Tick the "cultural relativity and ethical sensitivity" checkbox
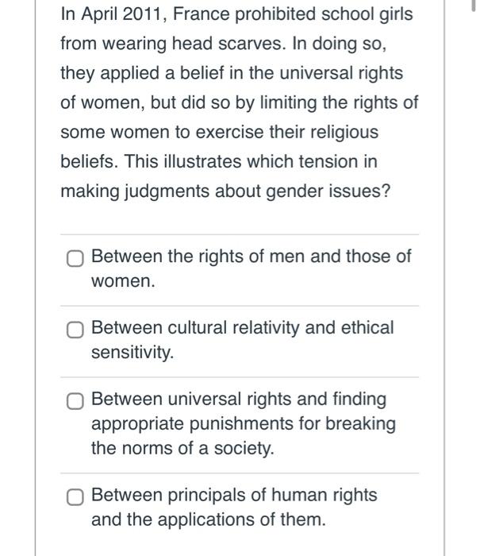The height and width of the screenshot is (556, 480). pos(75,330)
